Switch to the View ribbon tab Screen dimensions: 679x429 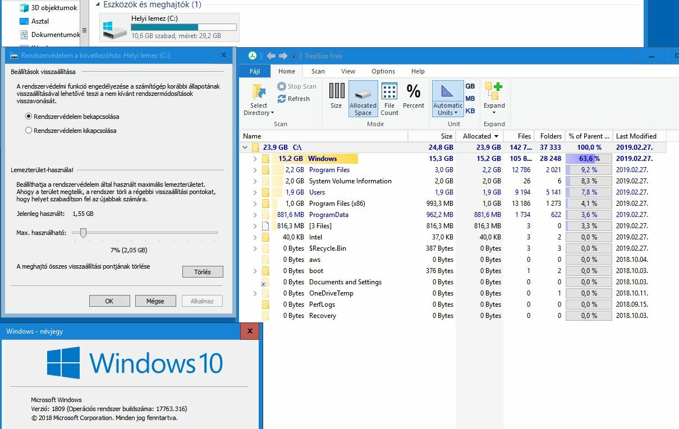pyautogui.click(x=348, y=71)
